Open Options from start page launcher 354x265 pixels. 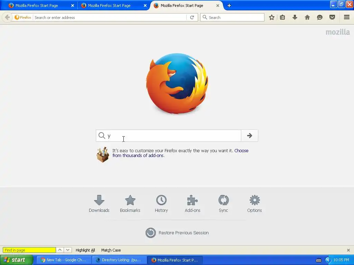(254, 204)
